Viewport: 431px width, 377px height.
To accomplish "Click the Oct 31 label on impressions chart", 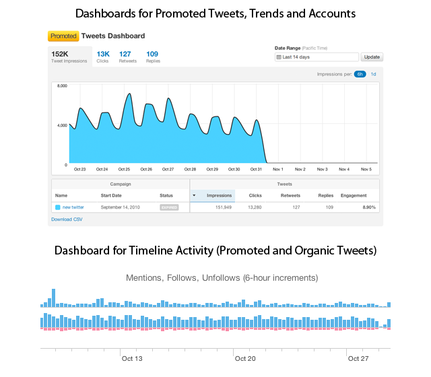I will pyautogui.click(x=256, y=169).
